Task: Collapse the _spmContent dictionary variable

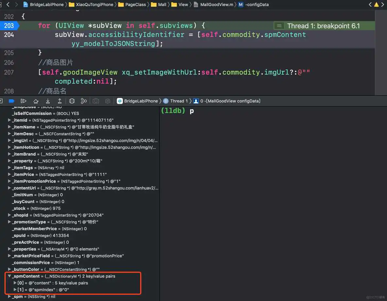Action: [9, 276]
